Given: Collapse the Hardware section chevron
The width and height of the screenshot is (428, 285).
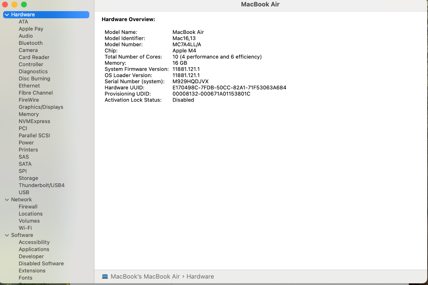Looking at the screenshot, I should click(x=7, y=15).
